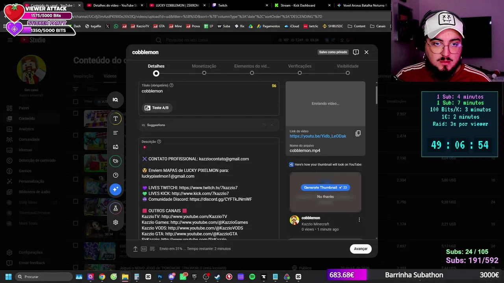The image size is (504, 283).
Task: Collapse the vidIQ Suggestions section
Action: tap(272, 125)
